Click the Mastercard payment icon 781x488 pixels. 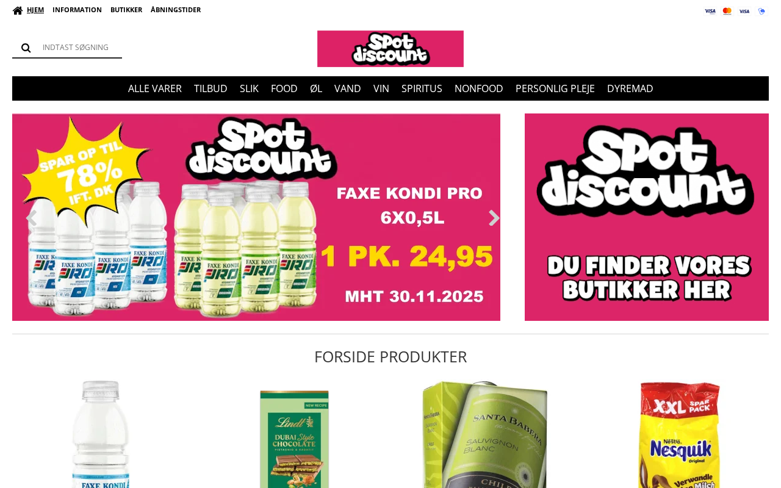click(727, 11)
